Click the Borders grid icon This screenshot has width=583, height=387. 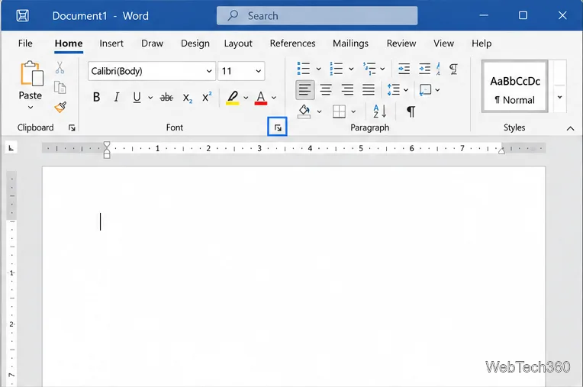(339, 111)
